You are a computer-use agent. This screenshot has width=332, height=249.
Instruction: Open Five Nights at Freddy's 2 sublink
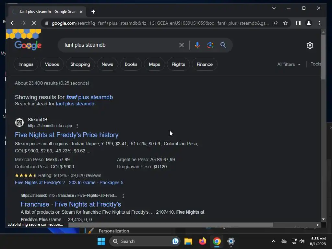click(40, 183)
